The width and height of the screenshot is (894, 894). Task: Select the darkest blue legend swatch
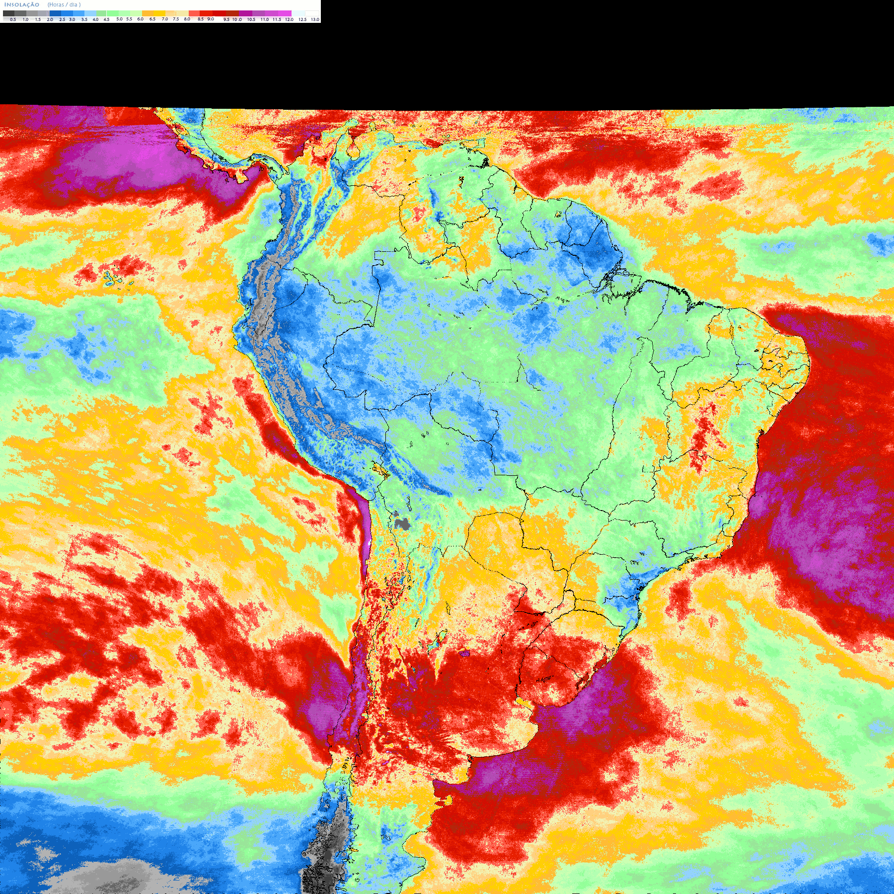(x=55, y=13)
